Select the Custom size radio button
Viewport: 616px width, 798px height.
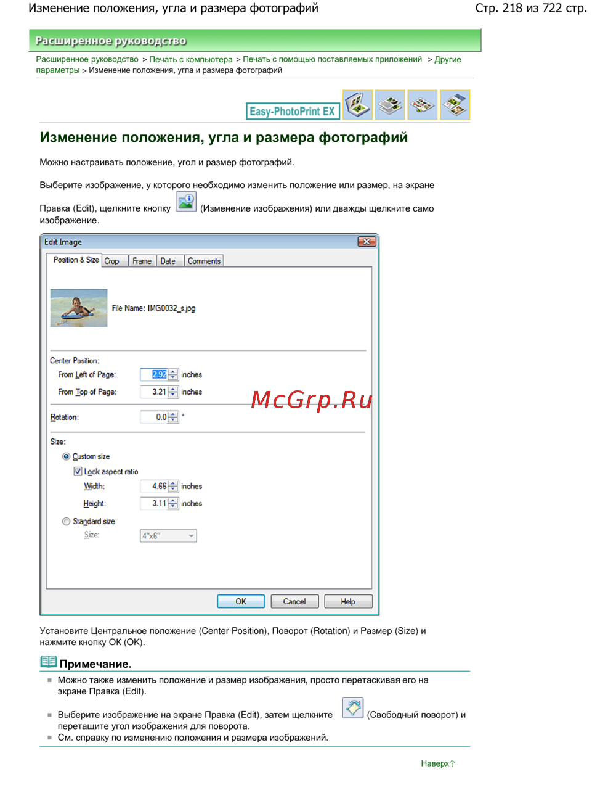(66, 456)
